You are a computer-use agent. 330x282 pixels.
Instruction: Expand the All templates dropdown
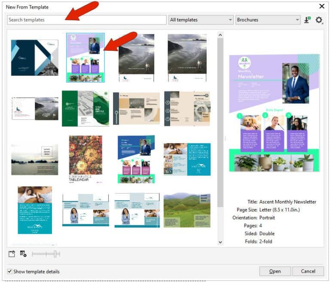tap(201, 20)
